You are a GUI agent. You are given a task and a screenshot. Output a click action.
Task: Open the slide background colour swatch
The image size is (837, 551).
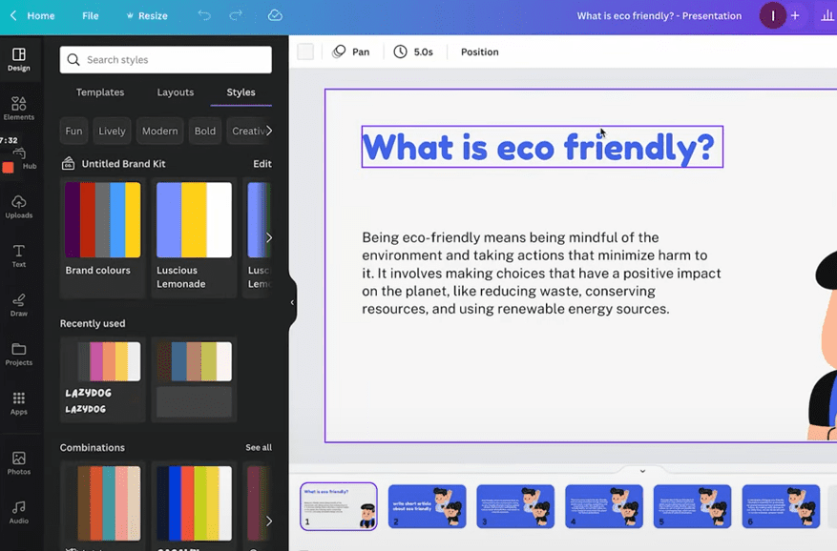click(305, 51)
